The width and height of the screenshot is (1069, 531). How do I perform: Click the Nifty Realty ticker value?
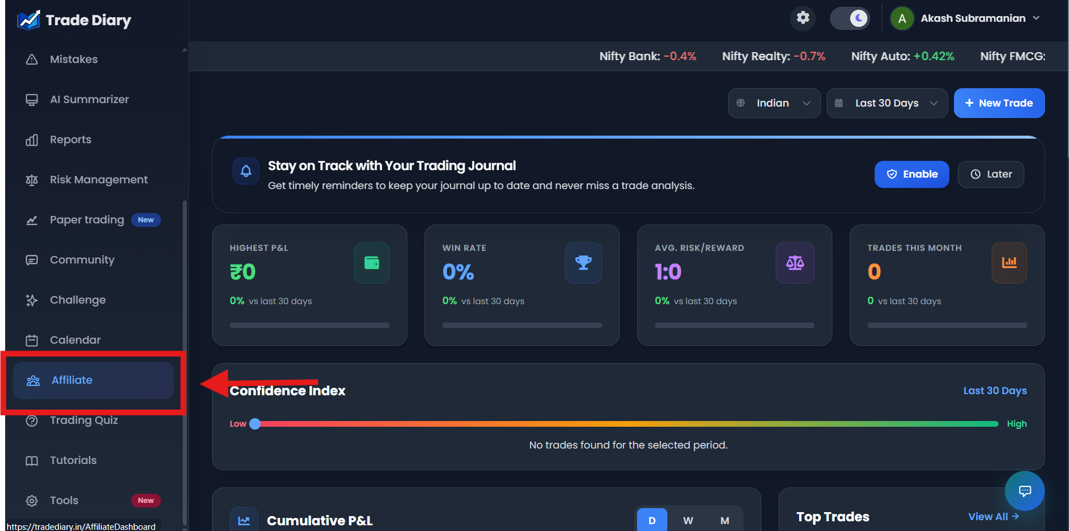click(x=809, y=56)
